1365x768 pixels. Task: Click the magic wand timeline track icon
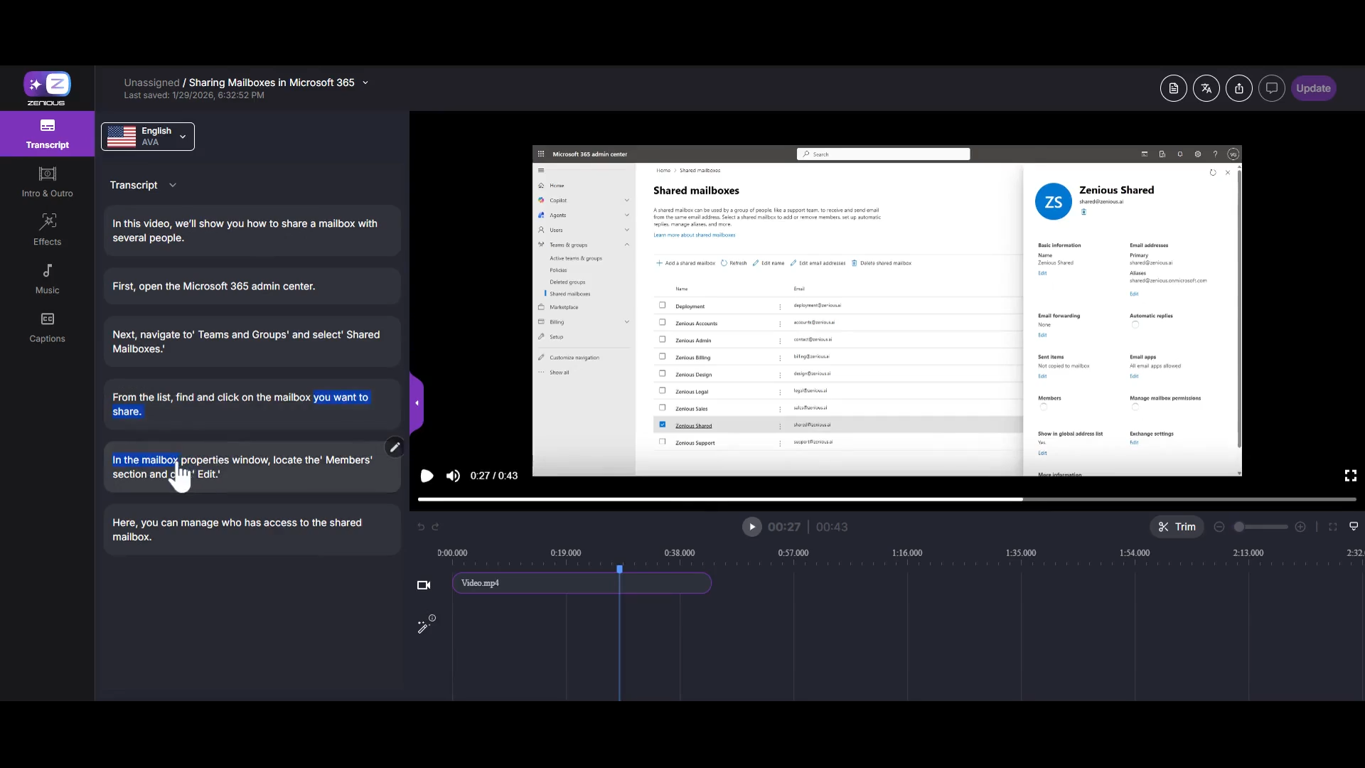(x=425, y=625)
